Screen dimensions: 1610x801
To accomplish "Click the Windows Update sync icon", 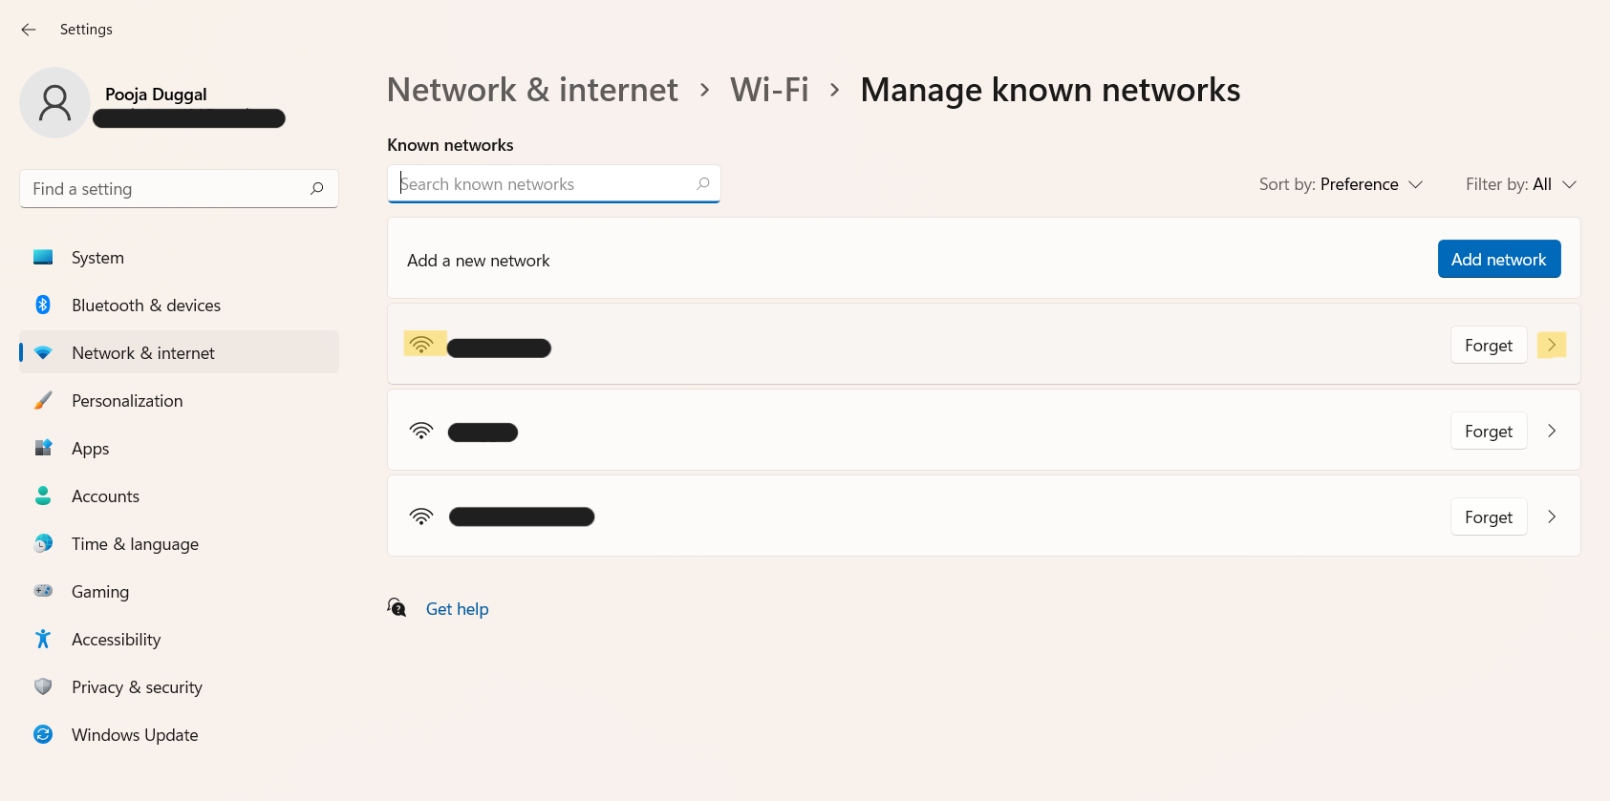I will [x=43, y=735].
